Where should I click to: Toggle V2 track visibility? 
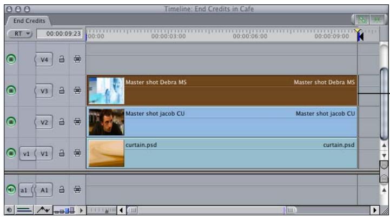11,122
